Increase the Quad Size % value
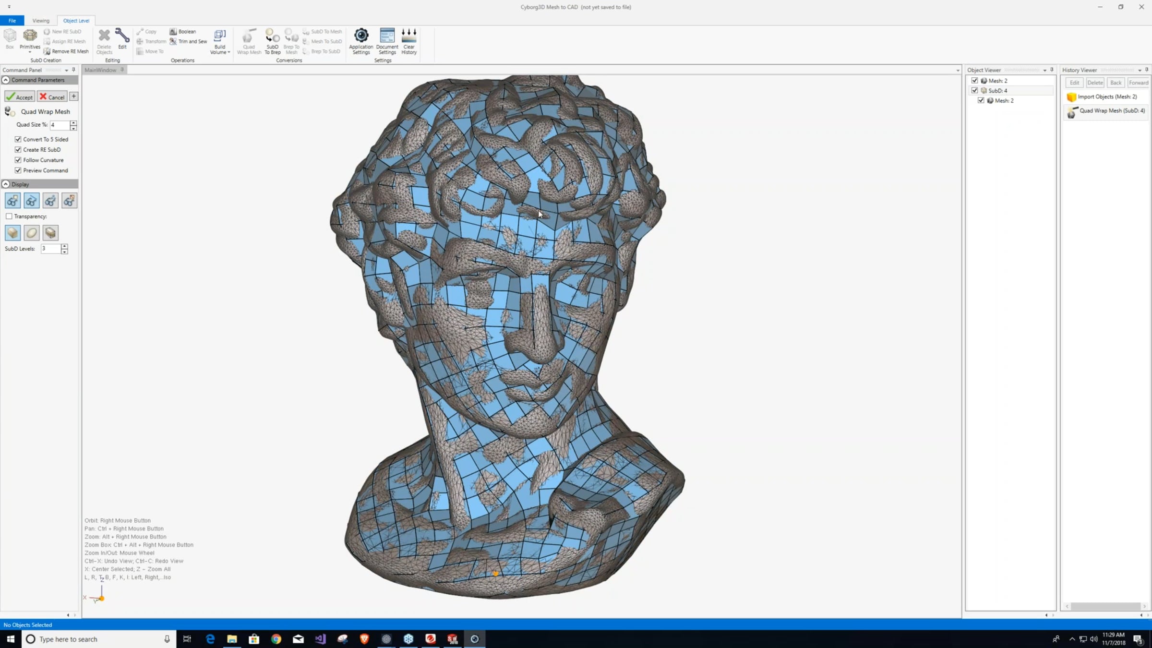This screenshot has width=1152, height=648. (73, 122)
